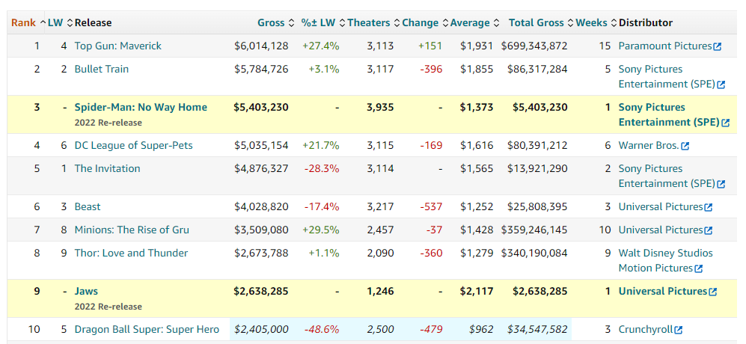Open Universal Pictures link in Jaws row
The image size is (746, 344).
[x=663, y=291]
